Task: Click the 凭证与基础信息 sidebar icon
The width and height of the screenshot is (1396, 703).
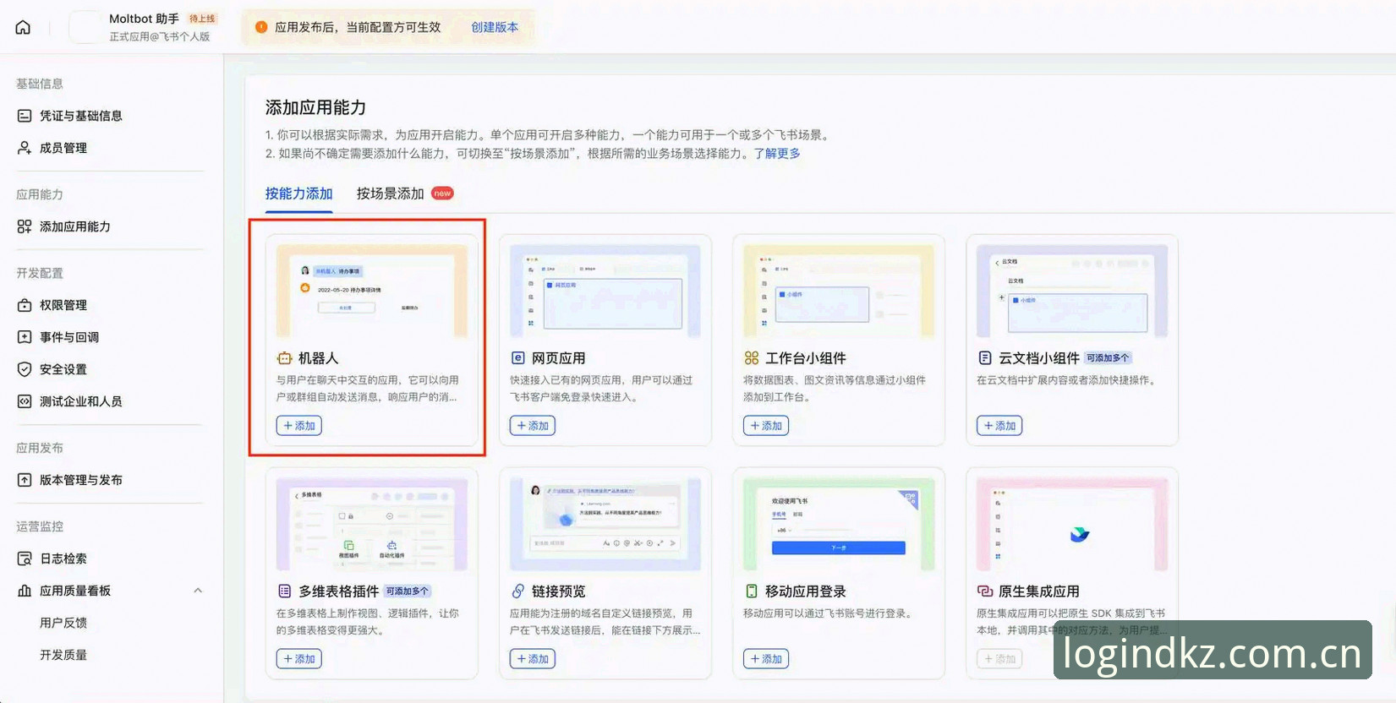Action: (x=25, y=116)
